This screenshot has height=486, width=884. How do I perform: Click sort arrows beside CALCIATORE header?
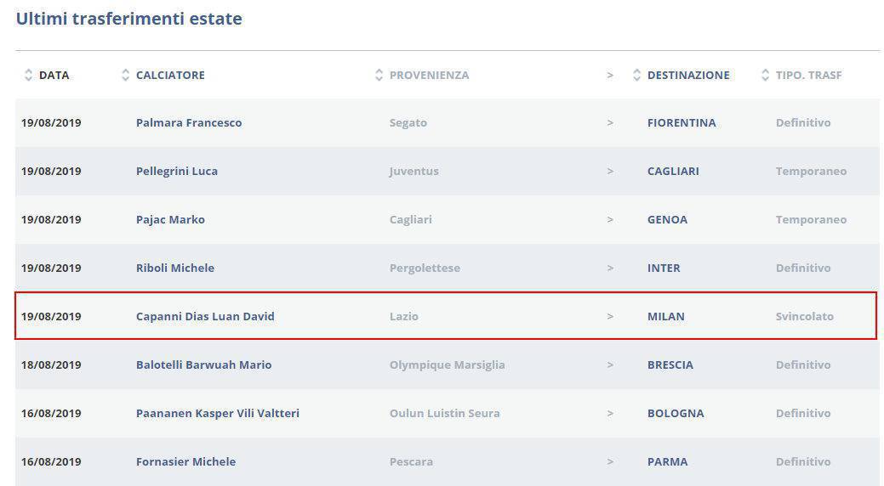(126, 75)
